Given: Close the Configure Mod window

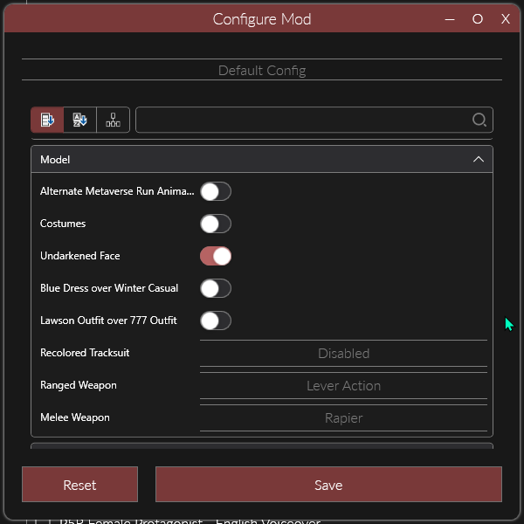Looking at the screenshot, I should click(x=506, y=18).
